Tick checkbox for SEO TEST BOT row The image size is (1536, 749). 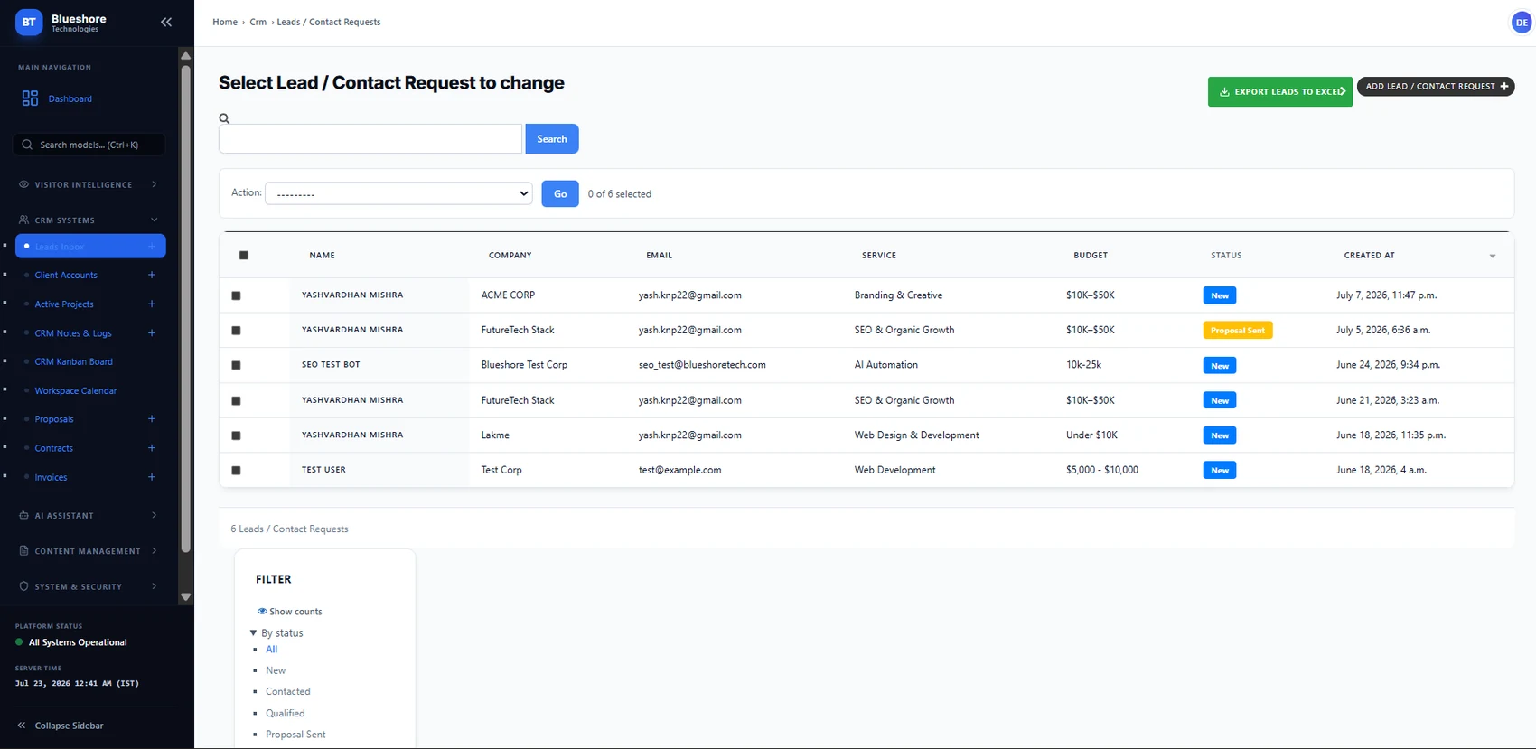[237, 365]
